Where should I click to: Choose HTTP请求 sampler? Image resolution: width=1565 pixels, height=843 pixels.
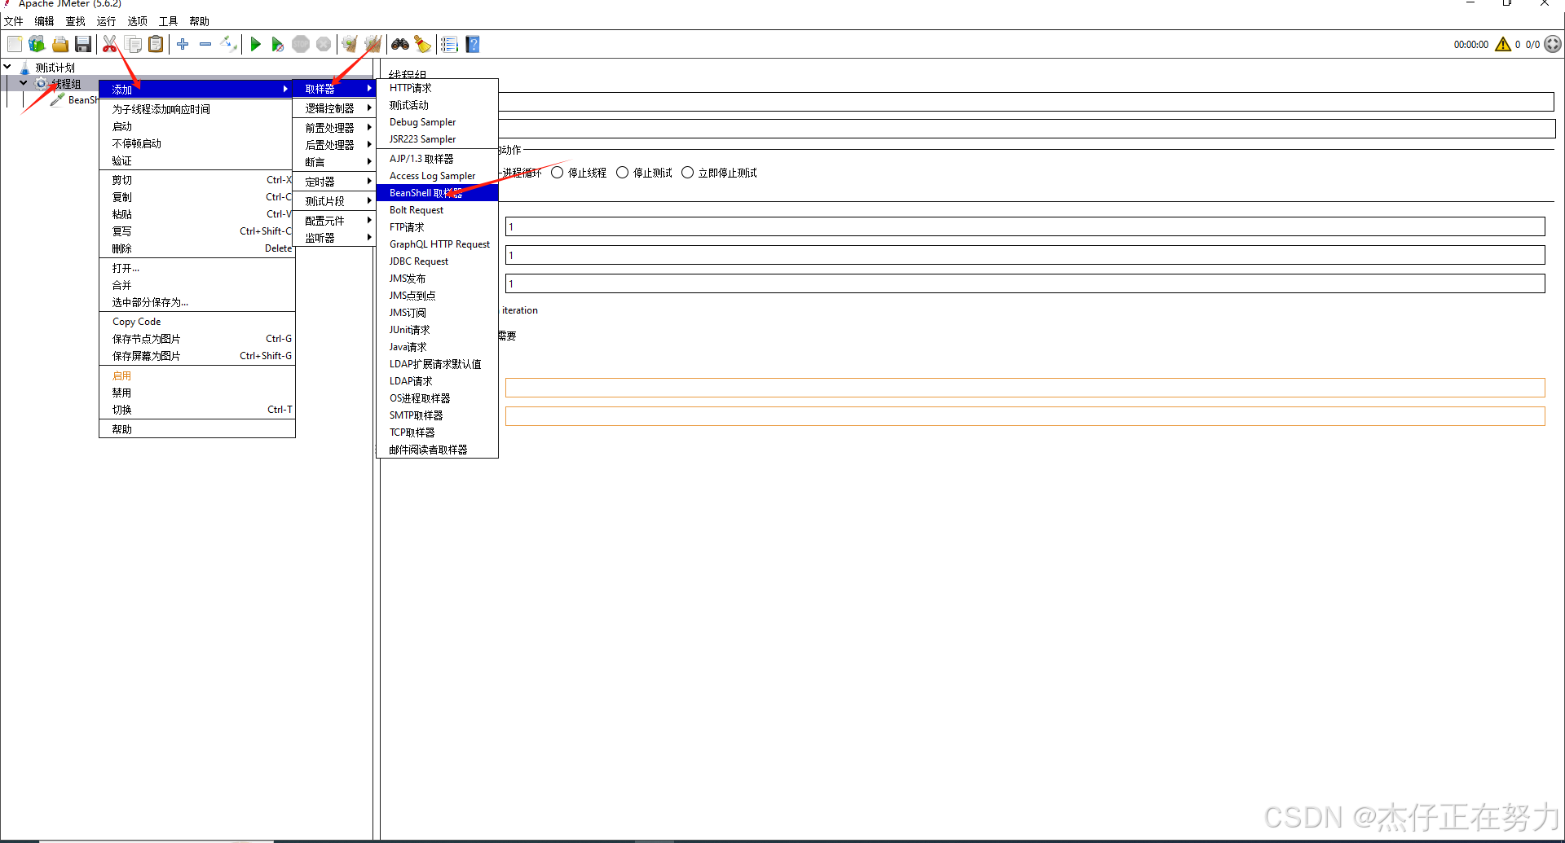pyautogui.click(x=438, y=88)
